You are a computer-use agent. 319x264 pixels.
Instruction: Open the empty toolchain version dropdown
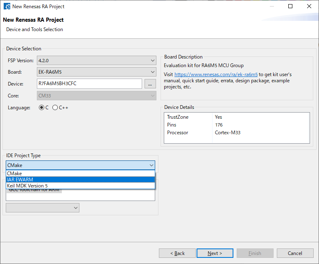[43, 208]
